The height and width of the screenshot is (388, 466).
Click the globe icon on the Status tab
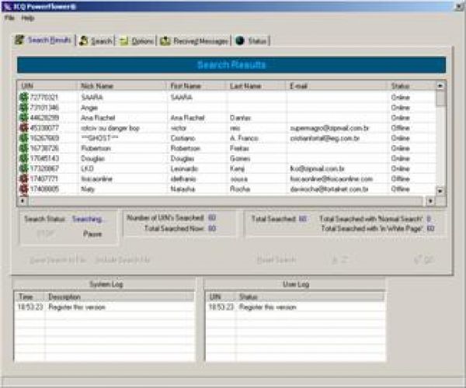239,41
